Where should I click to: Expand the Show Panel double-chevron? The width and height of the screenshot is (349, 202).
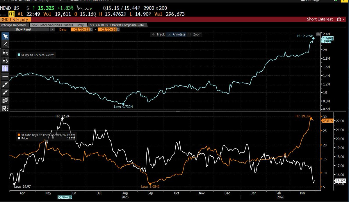point(52,30)
